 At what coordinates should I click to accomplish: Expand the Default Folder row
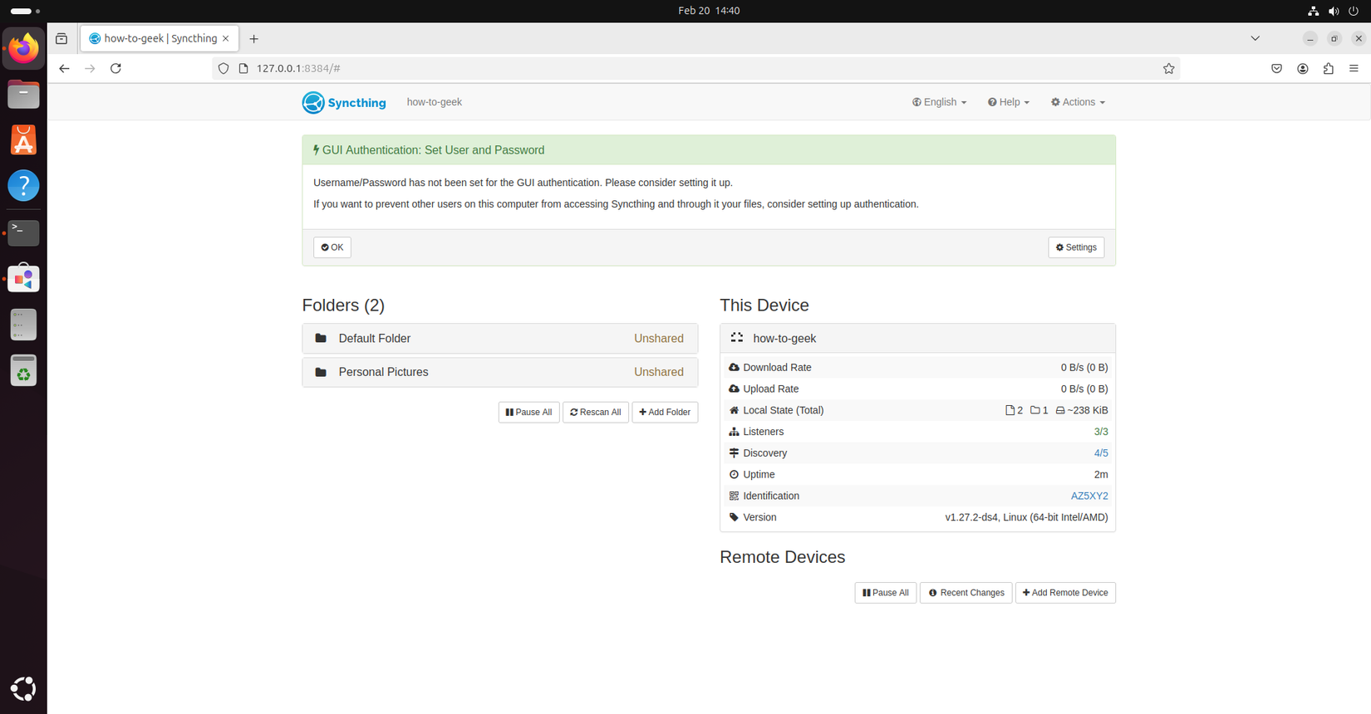point(499,339)
